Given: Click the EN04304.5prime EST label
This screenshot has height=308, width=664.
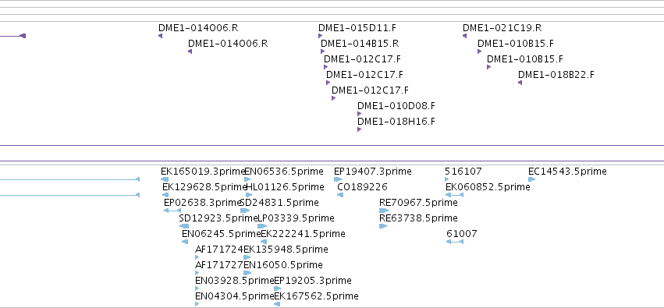Looking at the screenshot, I should 235,296.
